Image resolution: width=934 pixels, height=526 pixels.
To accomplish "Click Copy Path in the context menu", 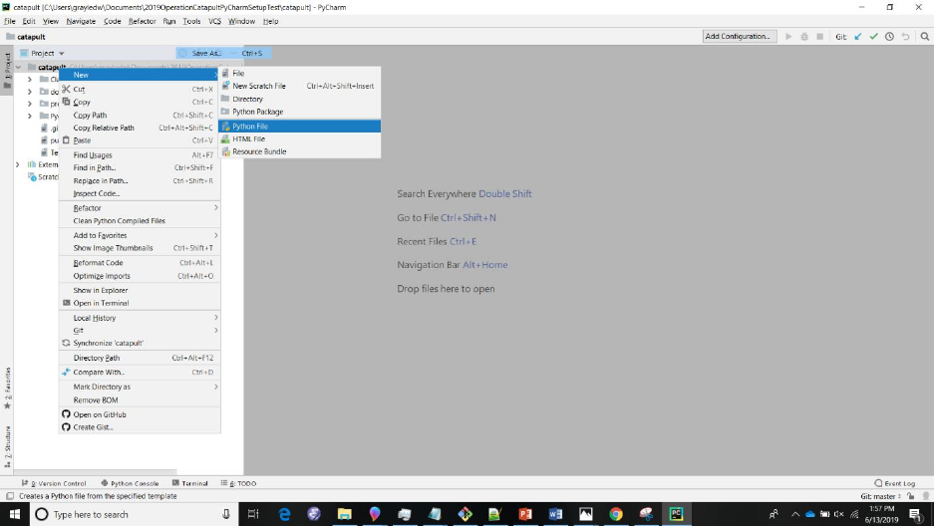I will tap(140, 115).
